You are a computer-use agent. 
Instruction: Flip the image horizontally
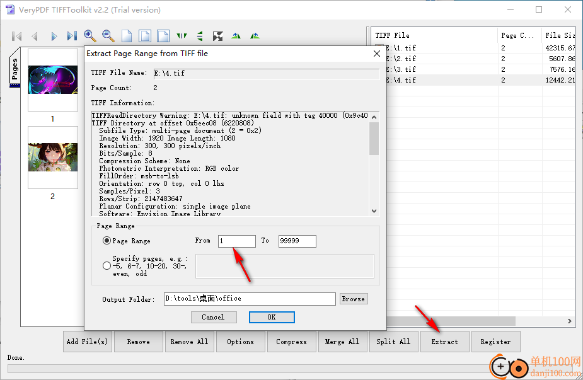pos(182,36)
